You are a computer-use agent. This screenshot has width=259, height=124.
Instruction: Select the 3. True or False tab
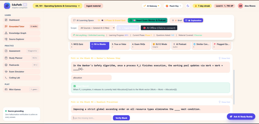click(x=120, y=46)
